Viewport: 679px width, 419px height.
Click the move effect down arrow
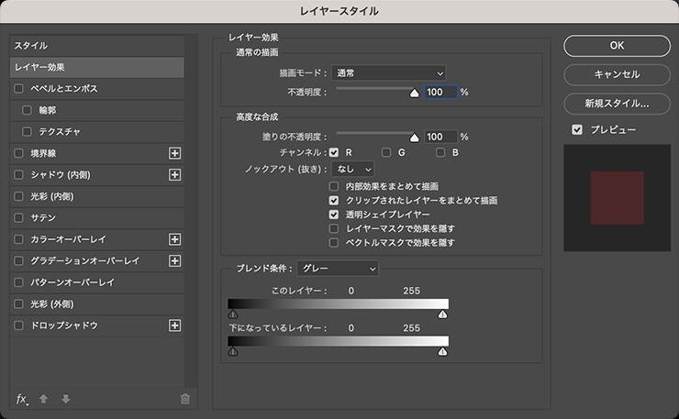[65, 399]
